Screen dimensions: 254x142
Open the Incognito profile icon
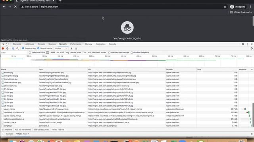(232, 7)
